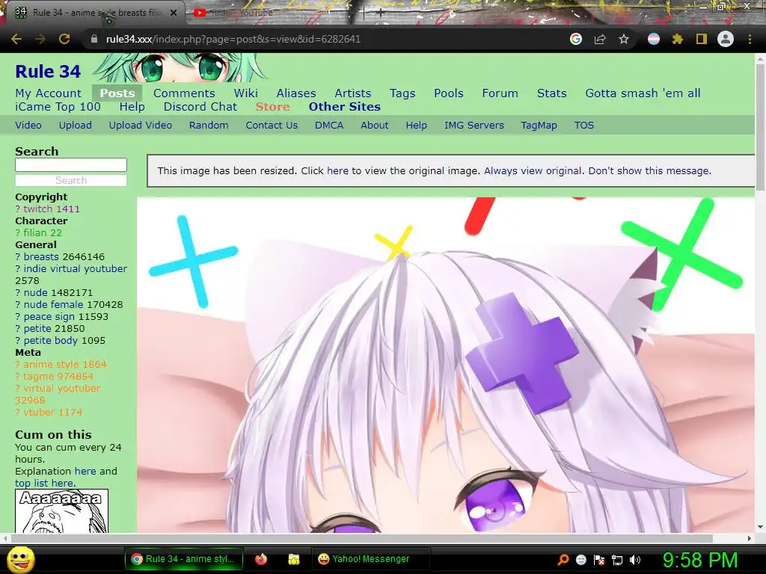Go to Comments
766x574 pixels.
tap(184, 93)
